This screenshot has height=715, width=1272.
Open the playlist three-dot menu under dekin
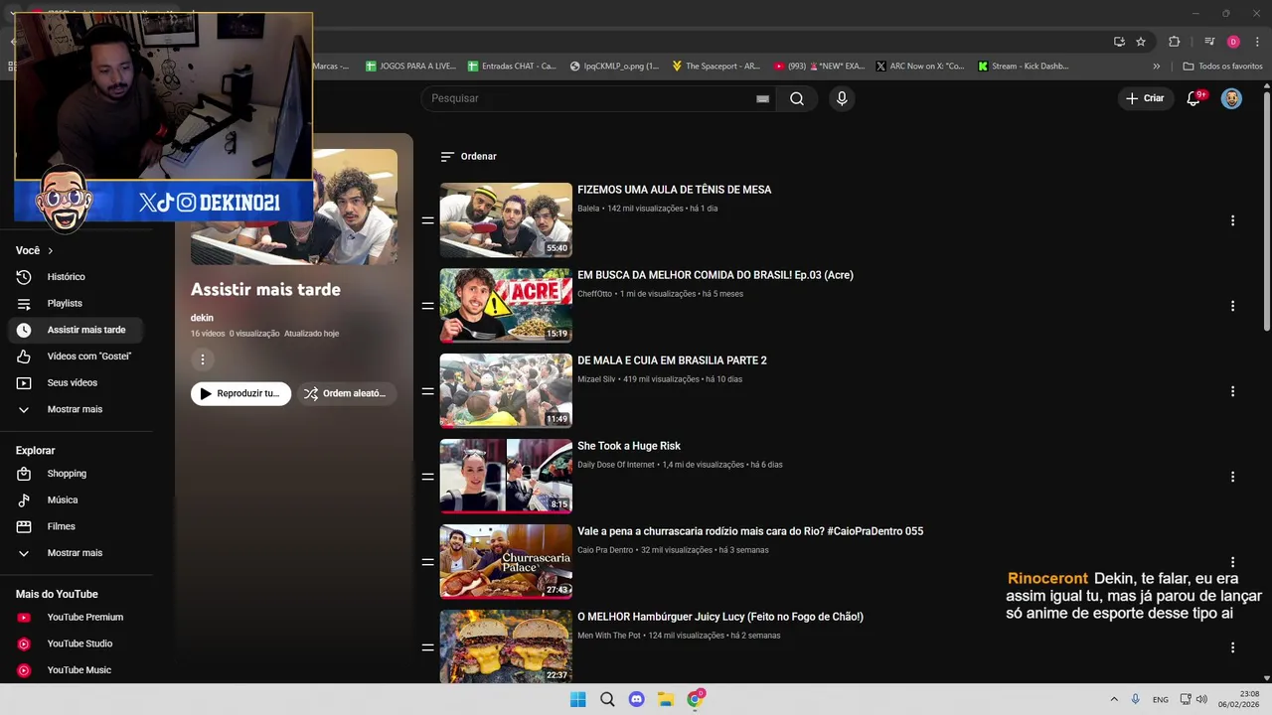coord(203,359)
